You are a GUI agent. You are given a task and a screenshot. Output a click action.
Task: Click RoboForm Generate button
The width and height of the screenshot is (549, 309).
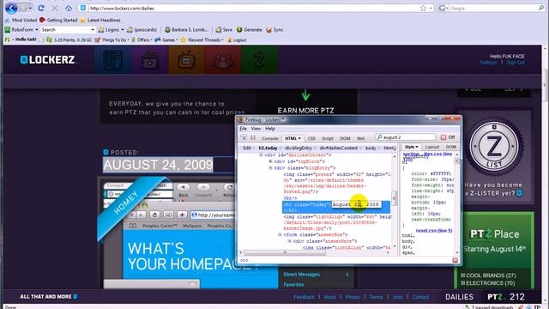pyautogui.click(x=250, y=30)
